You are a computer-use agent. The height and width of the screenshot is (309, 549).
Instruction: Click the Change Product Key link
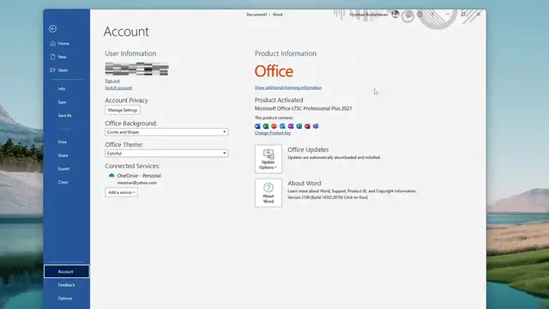[273, 133]
